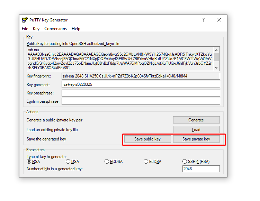
Task: Select the RSA key type
Action: click(x=33, y=162)
